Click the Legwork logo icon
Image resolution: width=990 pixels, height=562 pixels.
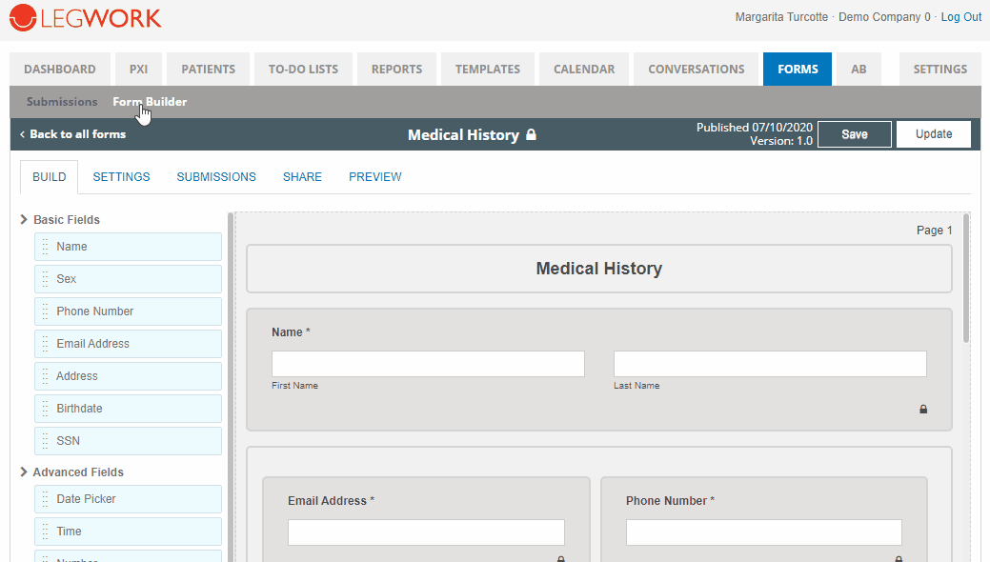pyautogui.click(x=23, y=17)
